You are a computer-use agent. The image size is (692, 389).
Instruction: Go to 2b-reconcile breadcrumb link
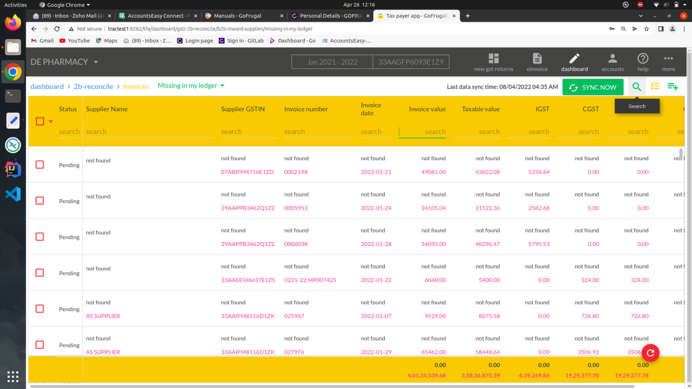(x=93, y=86)
